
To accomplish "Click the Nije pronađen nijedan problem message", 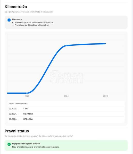I will pos(26,143).
